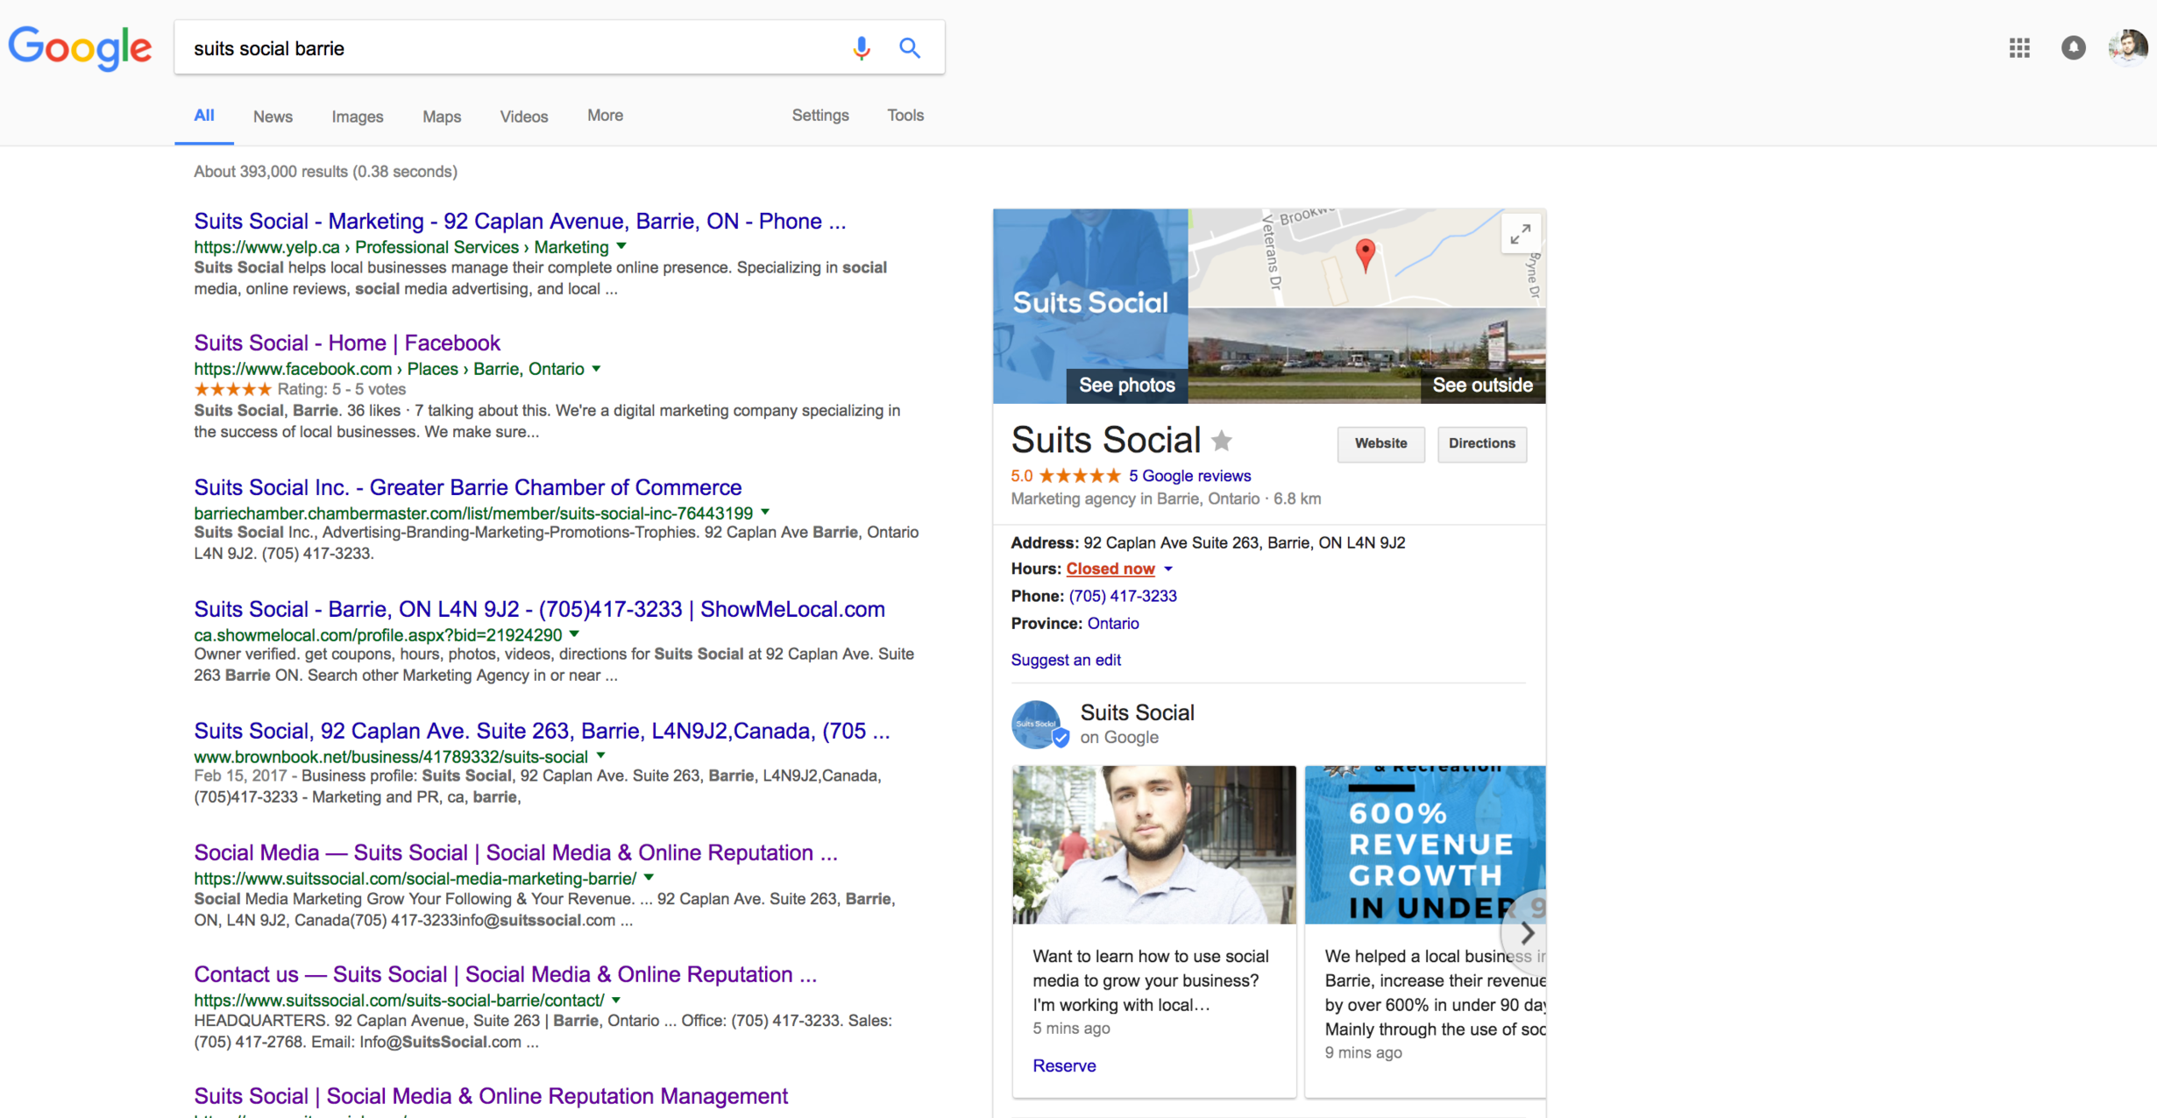Image resolution: width=2157 pixels, height=1118 pixels.
Task: Click the Directions button
Action: [x=1481, y=443]
